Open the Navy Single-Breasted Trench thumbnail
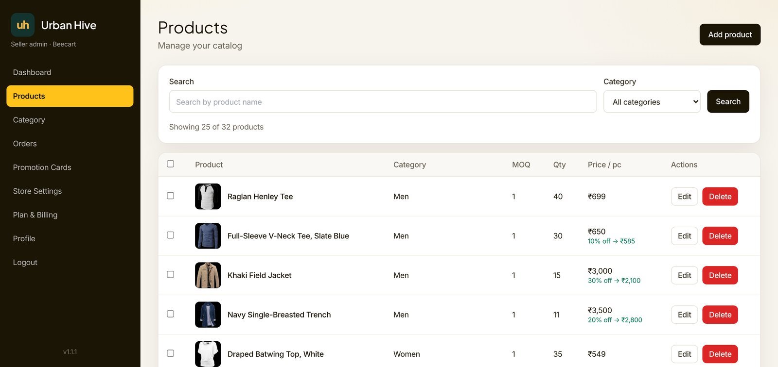Viewport: 778px width, 367px height. click(208, 315)
